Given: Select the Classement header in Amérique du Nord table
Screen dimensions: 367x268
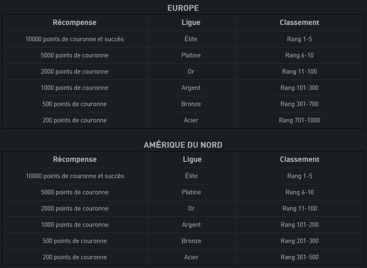Looking at the screenshot, I should coord(300,159).
